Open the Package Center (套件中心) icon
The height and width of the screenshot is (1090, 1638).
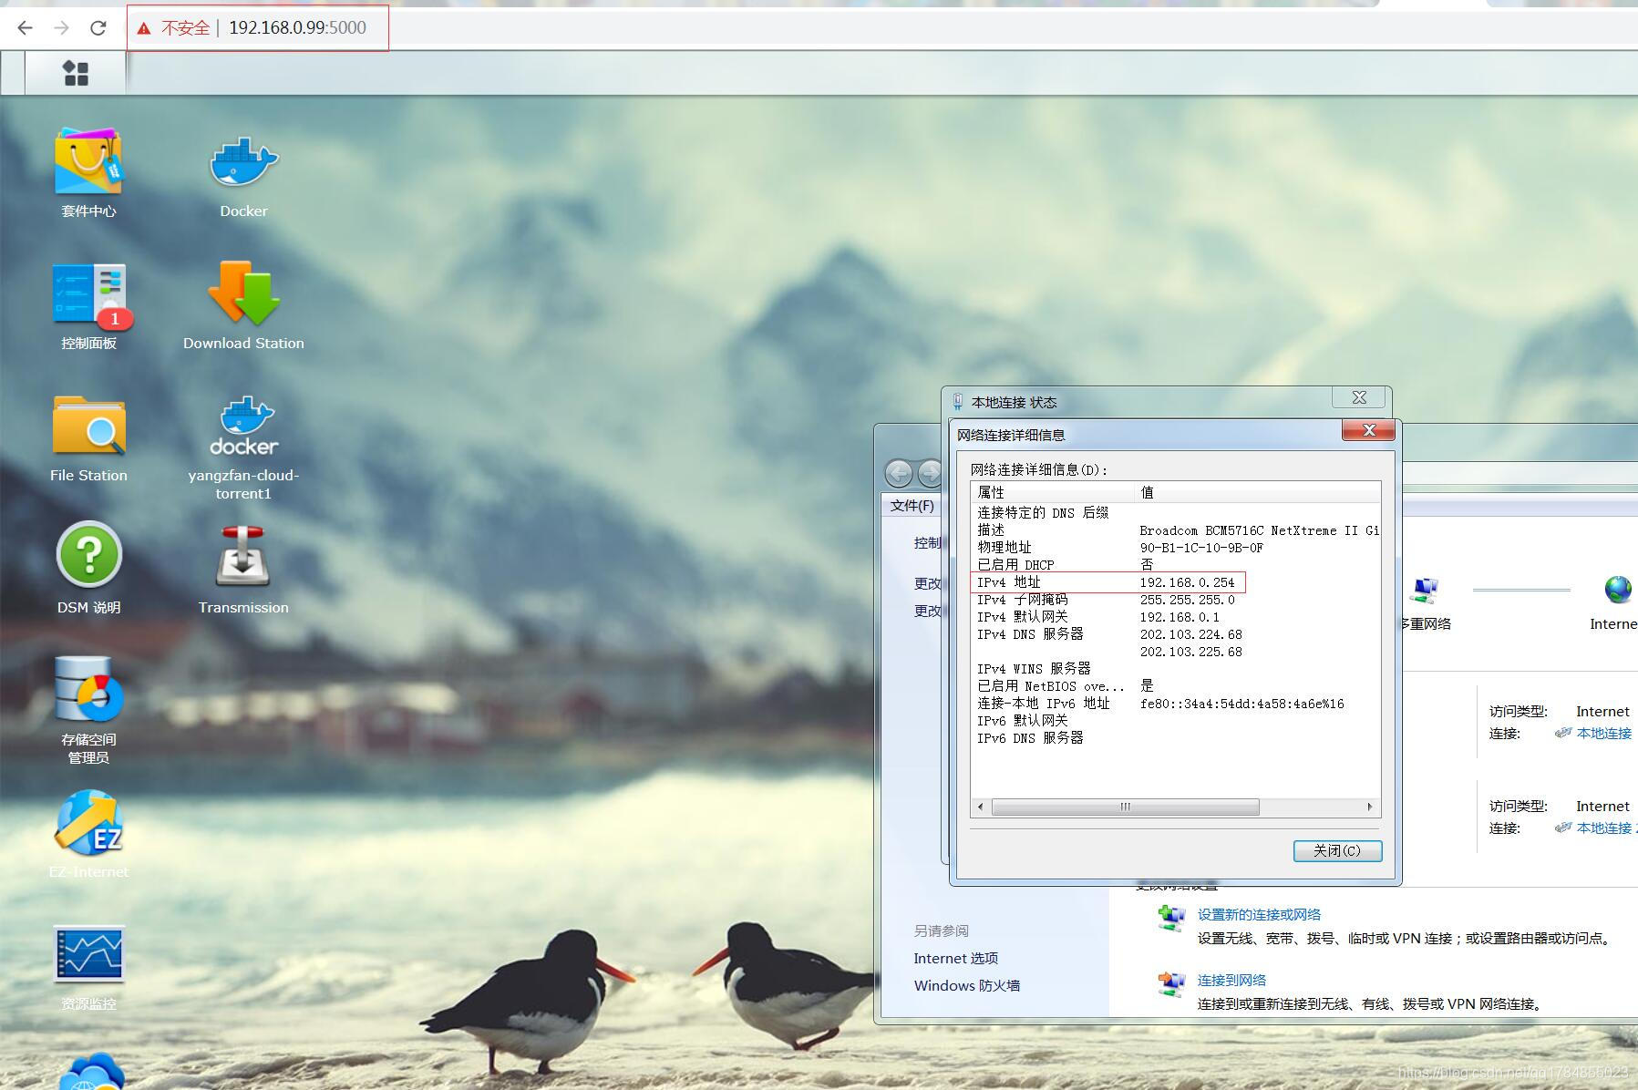(88, 162)
